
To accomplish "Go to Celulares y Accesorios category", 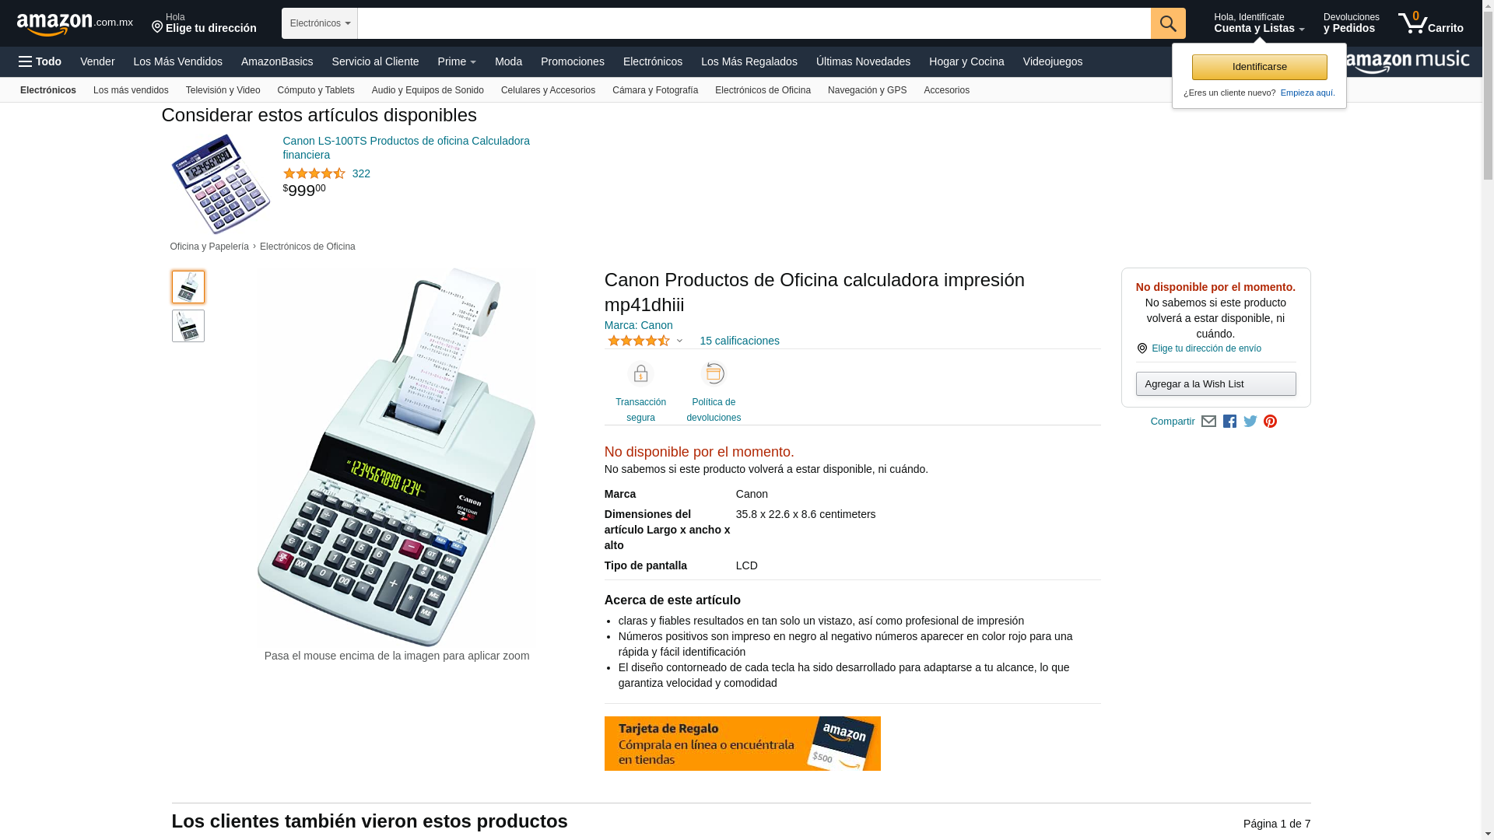I will coord(548,90).
